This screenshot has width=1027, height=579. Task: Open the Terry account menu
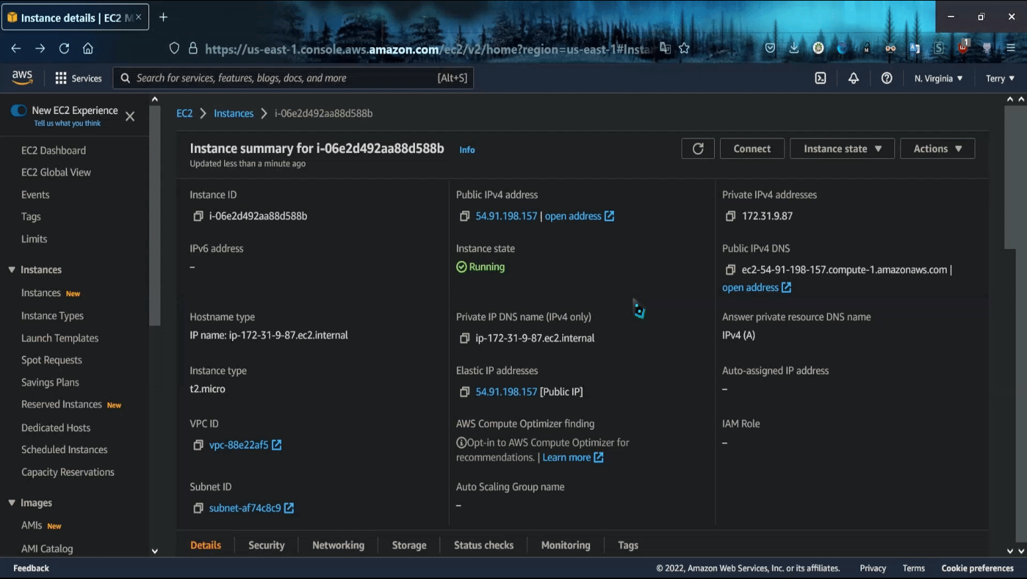tap(1000, 78)
